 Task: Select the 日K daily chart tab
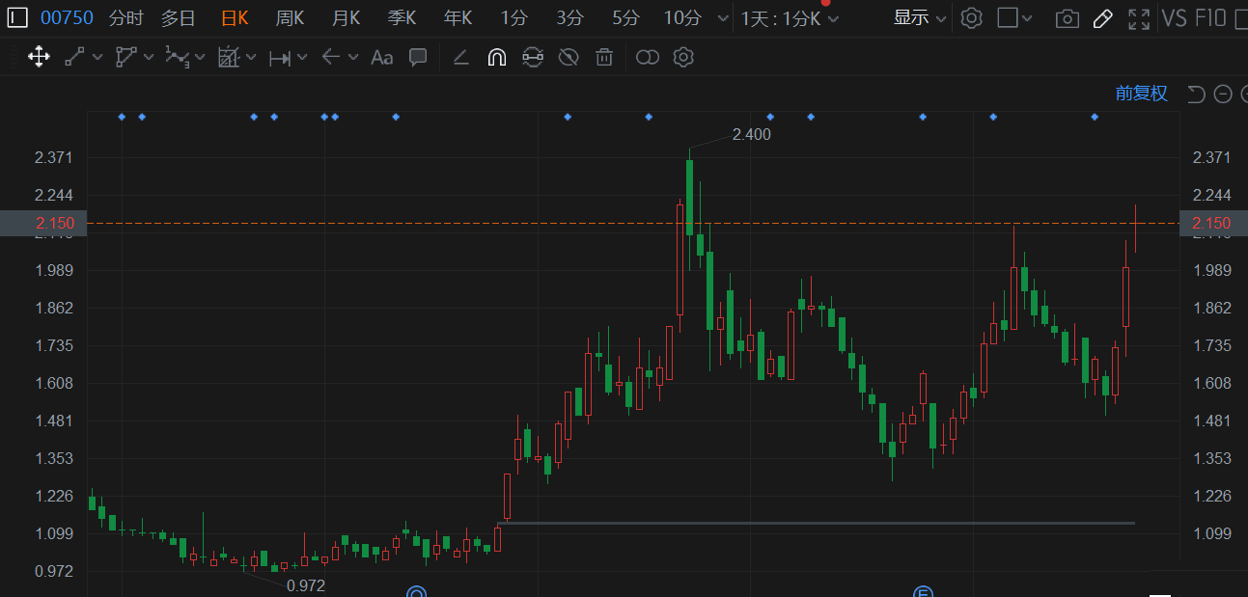pos(235,17)
